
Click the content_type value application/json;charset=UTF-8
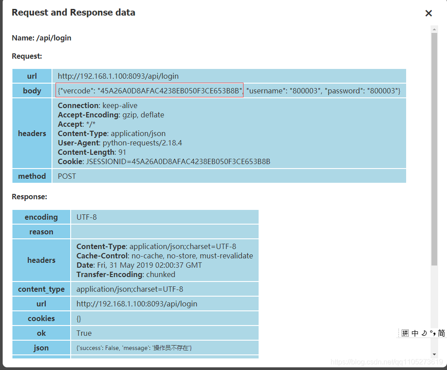(x=130, y=289)
